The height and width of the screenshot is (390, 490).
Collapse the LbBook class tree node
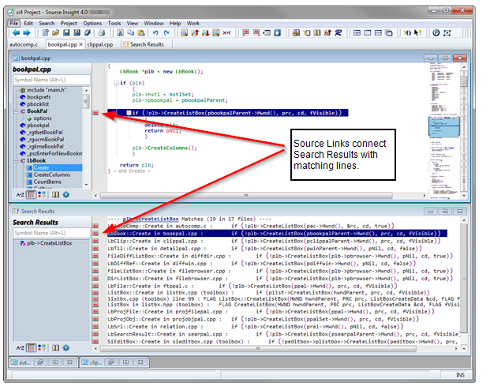(16, 161)
